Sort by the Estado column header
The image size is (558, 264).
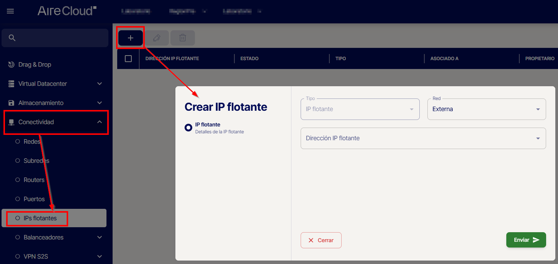pyautogui.click(x=249, y=59)
